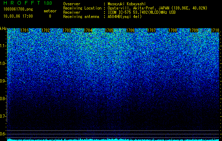Click the HROFFT 1.0.0 title text
This screenshot has width=222, height=141.
pos(28,3)
